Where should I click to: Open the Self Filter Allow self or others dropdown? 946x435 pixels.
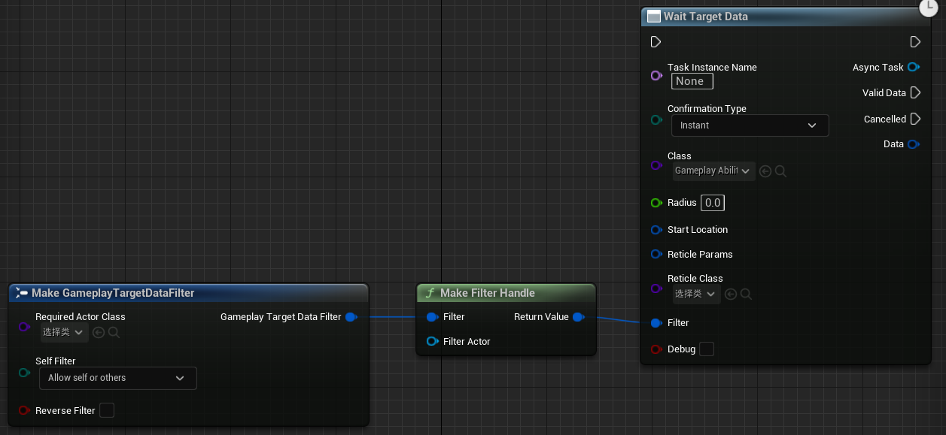click(x=117, y=378)
